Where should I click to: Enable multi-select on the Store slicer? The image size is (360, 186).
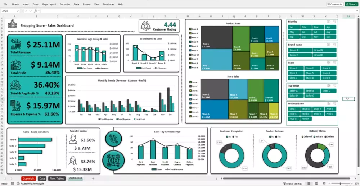click(x=329, y=62)
